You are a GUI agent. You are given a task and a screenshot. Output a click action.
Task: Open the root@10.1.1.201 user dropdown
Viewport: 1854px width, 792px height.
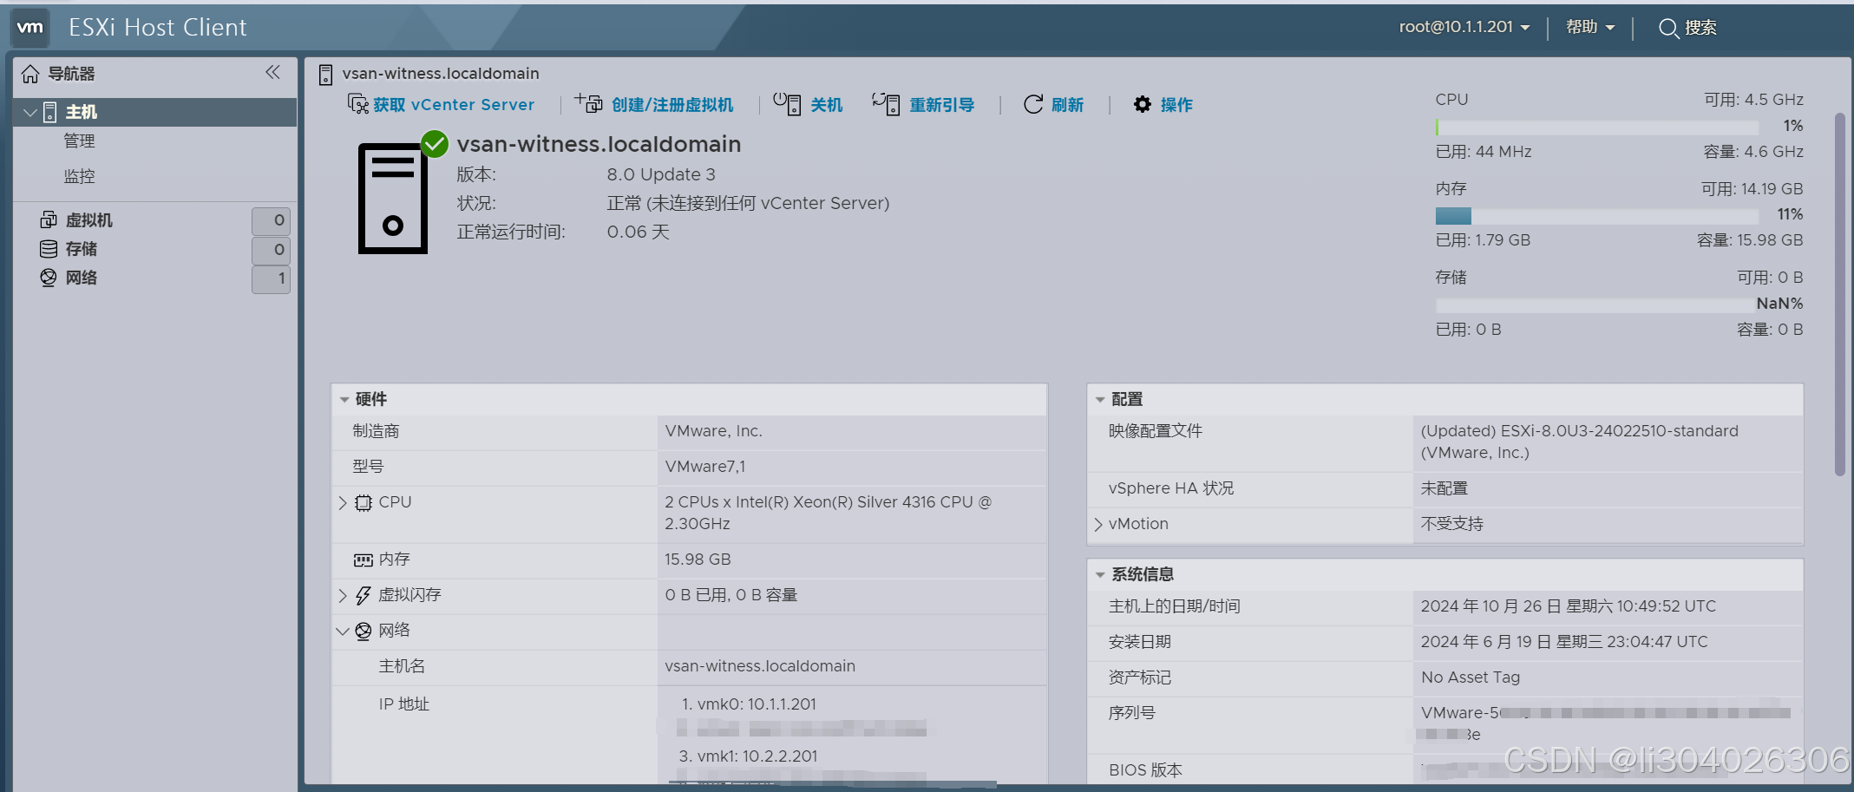coord(1464,27)
